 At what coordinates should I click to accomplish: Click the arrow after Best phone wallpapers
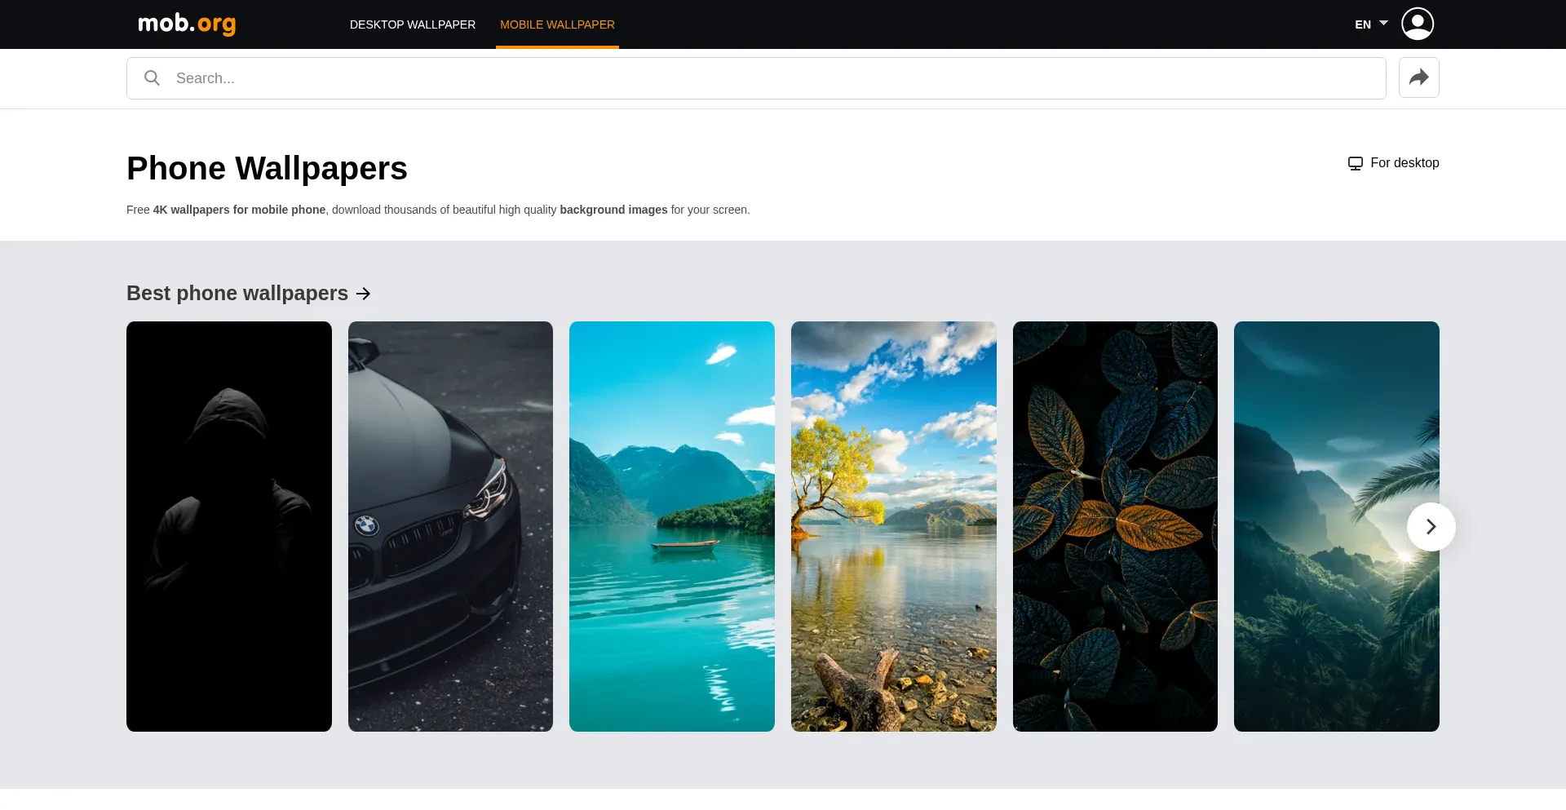coord(364,294)
